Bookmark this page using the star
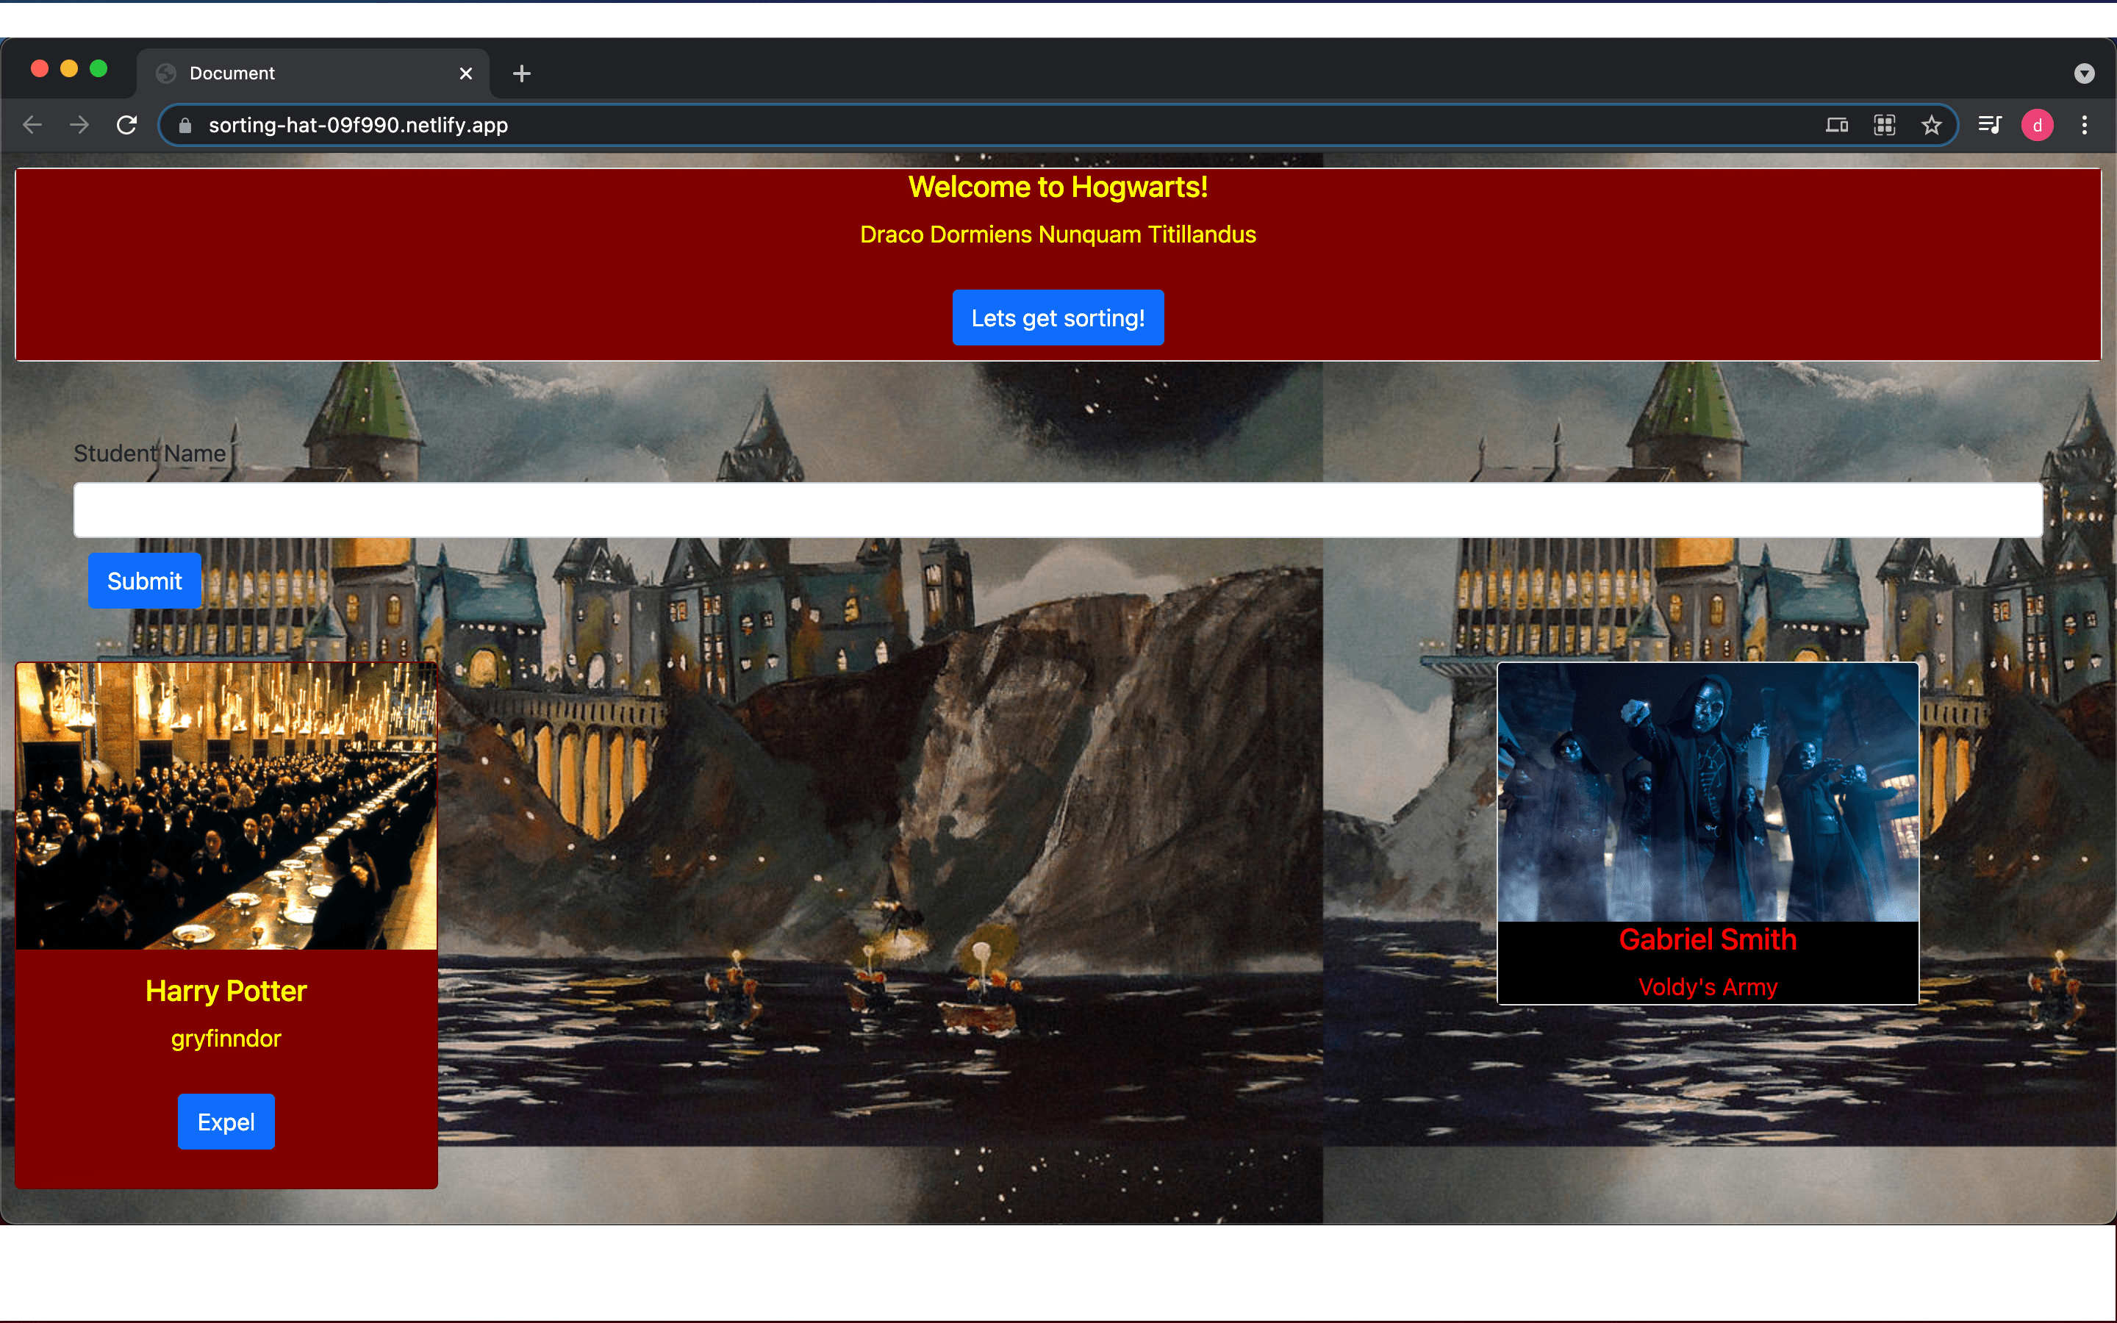This screenshot has height=1323, width=2117. click(x=1931, y=124)
